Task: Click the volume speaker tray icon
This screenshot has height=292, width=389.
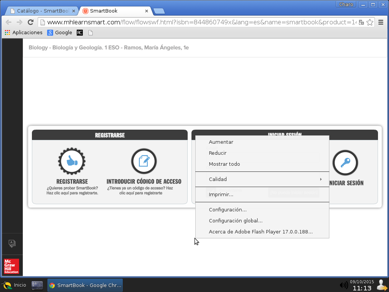Action: [x=343, y=285]
